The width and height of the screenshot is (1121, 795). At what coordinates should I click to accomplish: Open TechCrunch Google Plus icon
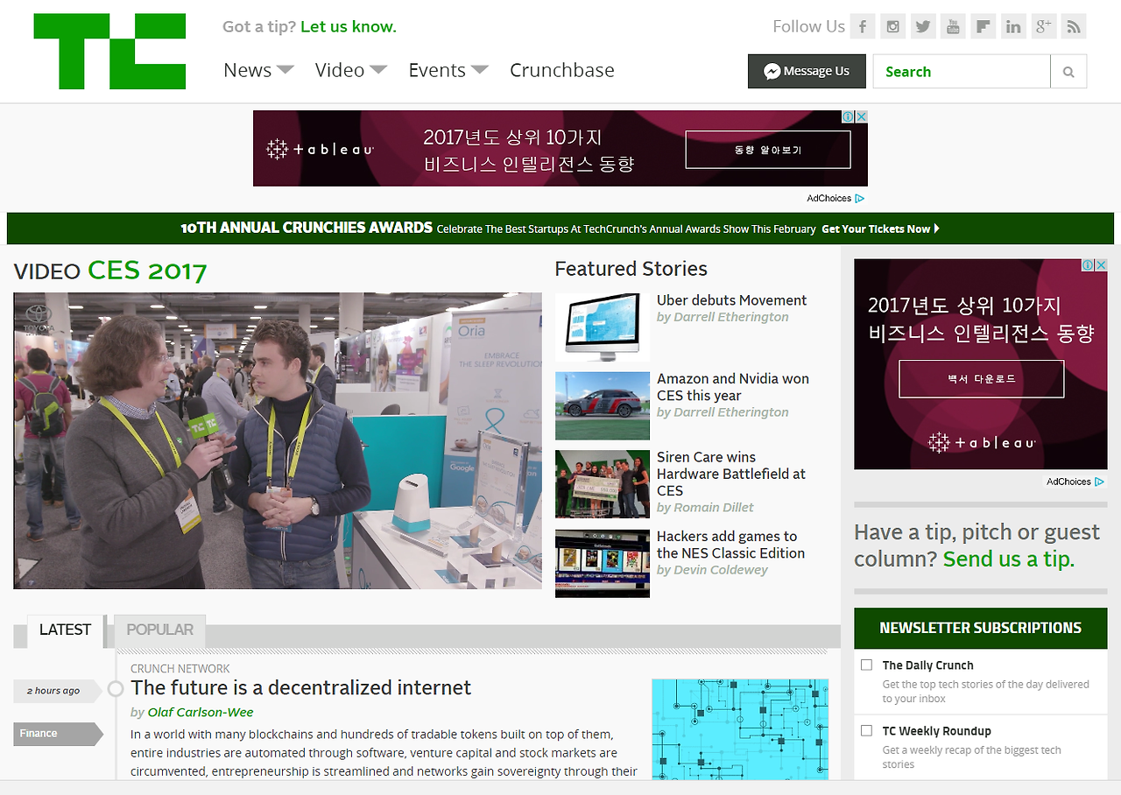tap(1043, 26)
